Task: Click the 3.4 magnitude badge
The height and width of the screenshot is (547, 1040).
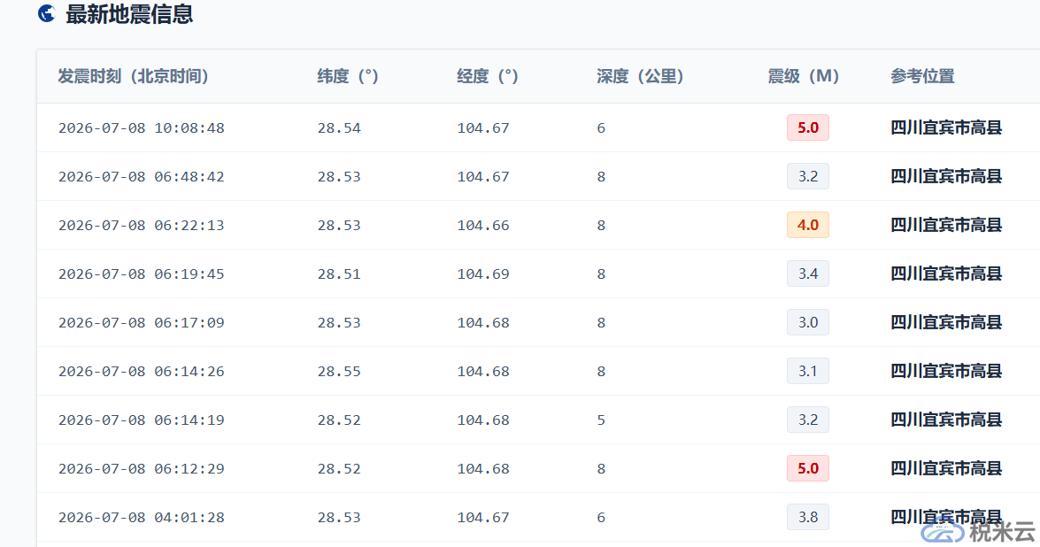Action: (x=808, y=273)
